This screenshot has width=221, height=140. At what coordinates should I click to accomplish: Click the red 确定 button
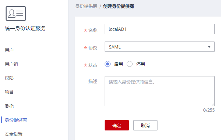[117, 125]
